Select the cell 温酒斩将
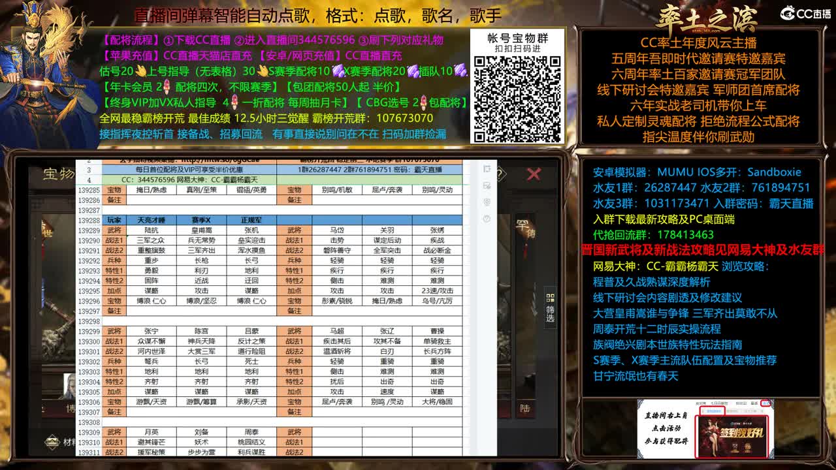Viewport: 836px width, 470px height. coord(337,351)
